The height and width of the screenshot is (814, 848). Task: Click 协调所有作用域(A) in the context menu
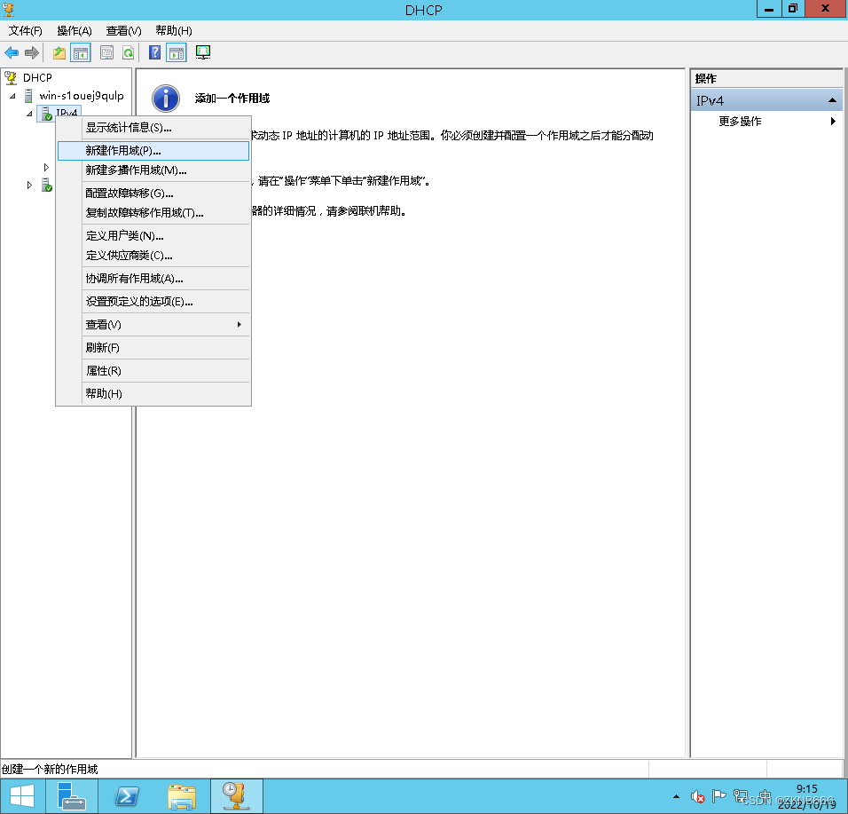[x=133, y=278]
